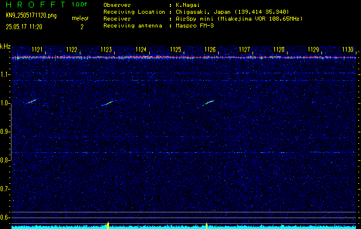Click the yellow detection spike below 1126
This screenshot has width=361, height=229.
coord(207,226)
